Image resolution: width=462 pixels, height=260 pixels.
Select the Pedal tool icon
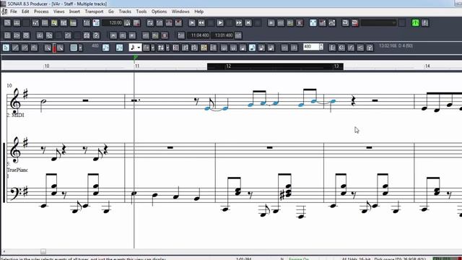pos(370,48)
